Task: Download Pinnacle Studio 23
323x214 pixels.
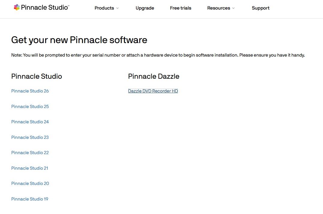Action: 30,137
